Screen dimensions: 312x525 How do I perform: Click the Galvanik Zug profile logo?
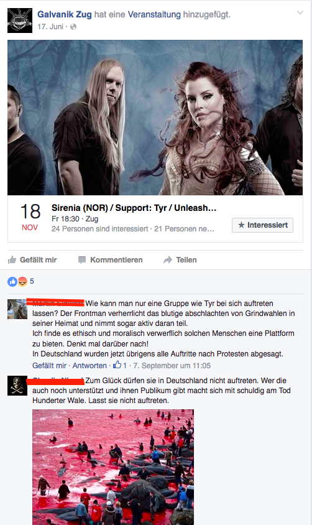20,21
